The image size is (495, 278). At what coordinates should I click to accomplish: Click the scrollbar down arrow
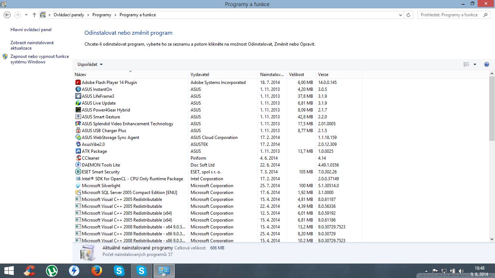492,239
